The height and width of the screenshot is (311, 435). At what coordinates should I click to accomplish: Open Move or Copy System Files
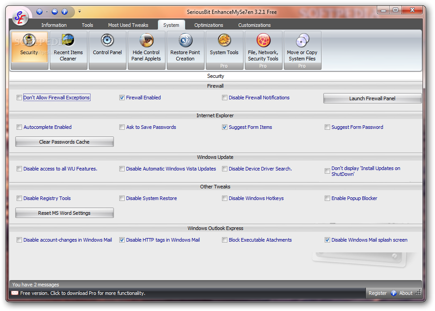[x=302, y=50]
